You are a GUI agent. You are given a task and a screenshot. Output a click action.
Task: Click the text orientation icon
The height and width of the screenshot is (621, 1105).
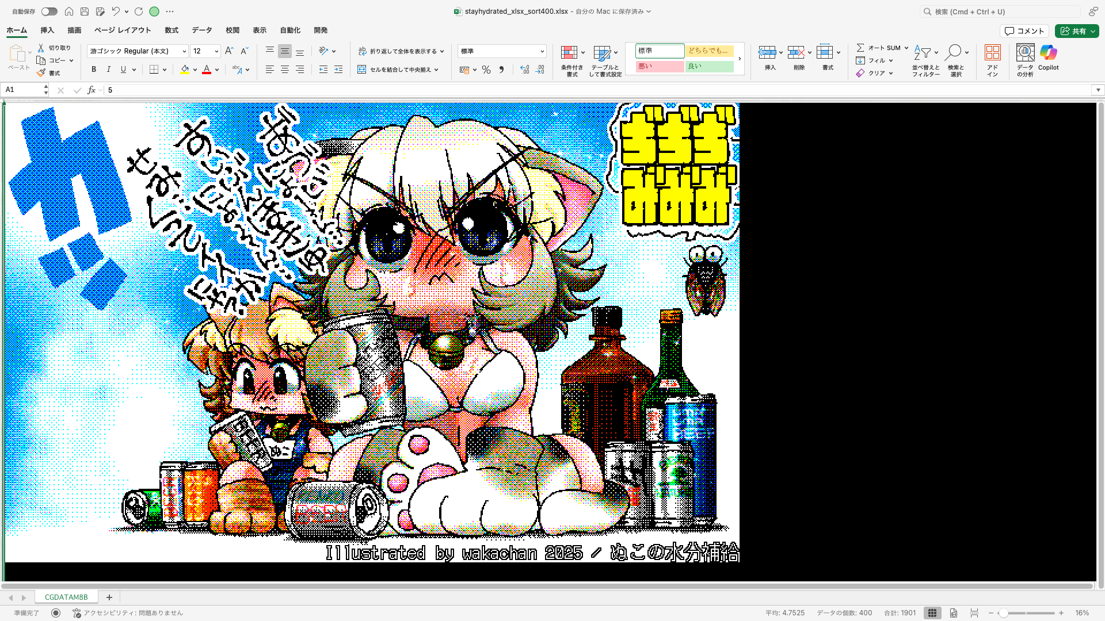tap(323, 51)
